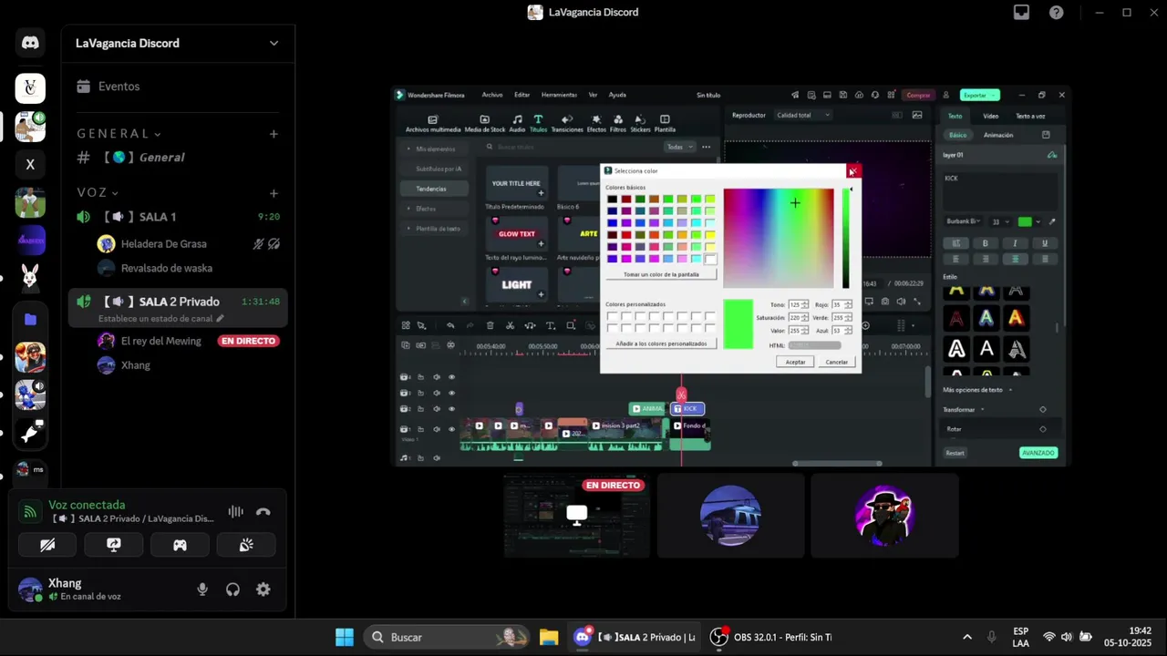The image size is (1167, 656).
Task: Expand Más opciones de texto in Filmora stream
Action: tap(977, 390)
